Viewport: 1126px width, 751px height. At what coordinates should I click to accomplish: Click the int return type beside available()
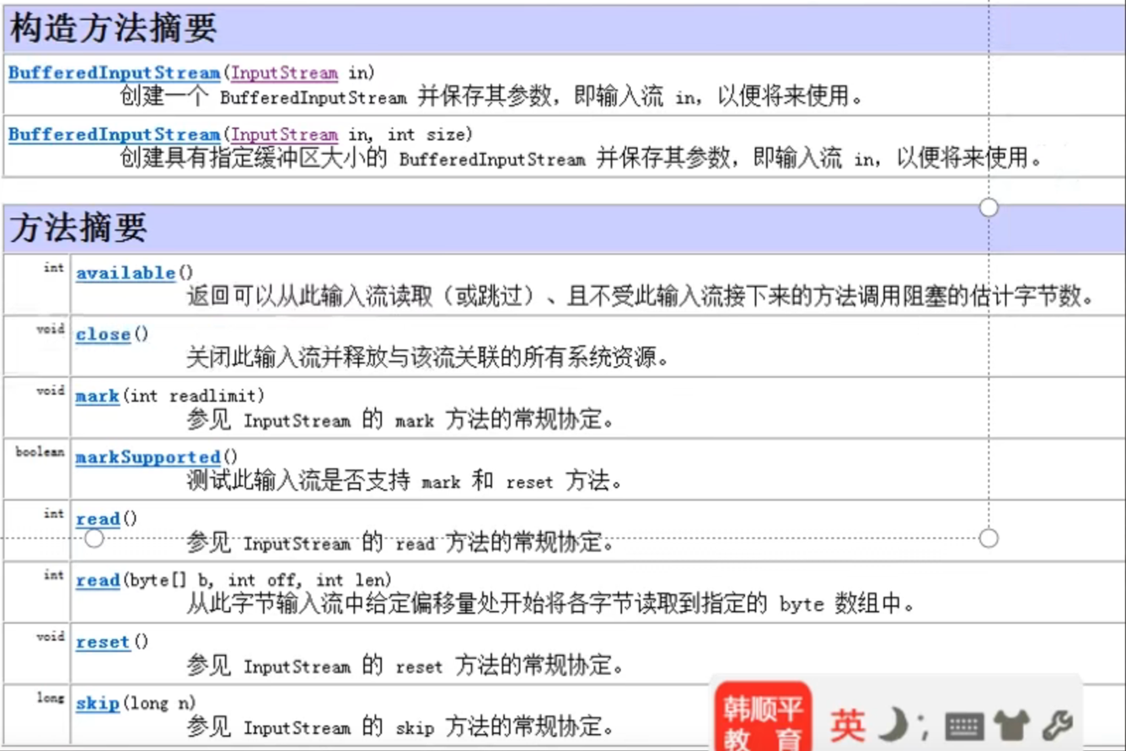pyautogui.click(x=53, y=268)
